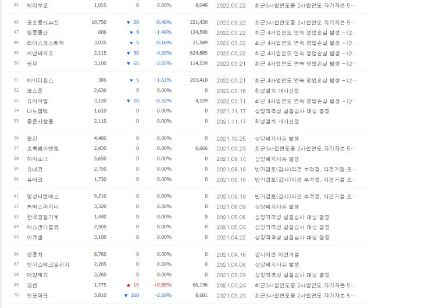The height and width of the screenshot is (308, 432).
Task: Click price 10,750 for 코오롱티슈진
Action: (99, 22)
